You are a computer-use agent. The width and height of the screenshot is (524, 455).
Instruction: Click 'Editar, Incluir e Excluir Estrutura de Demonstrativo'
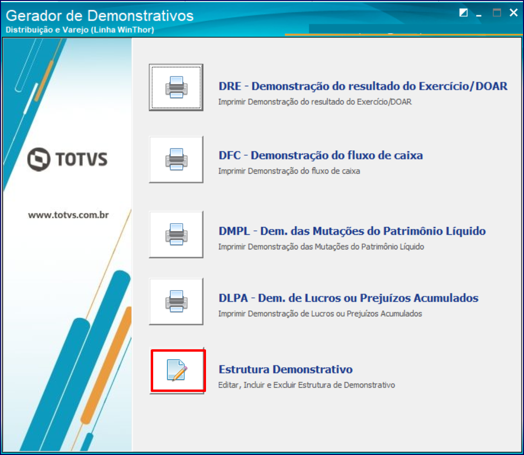306,385
